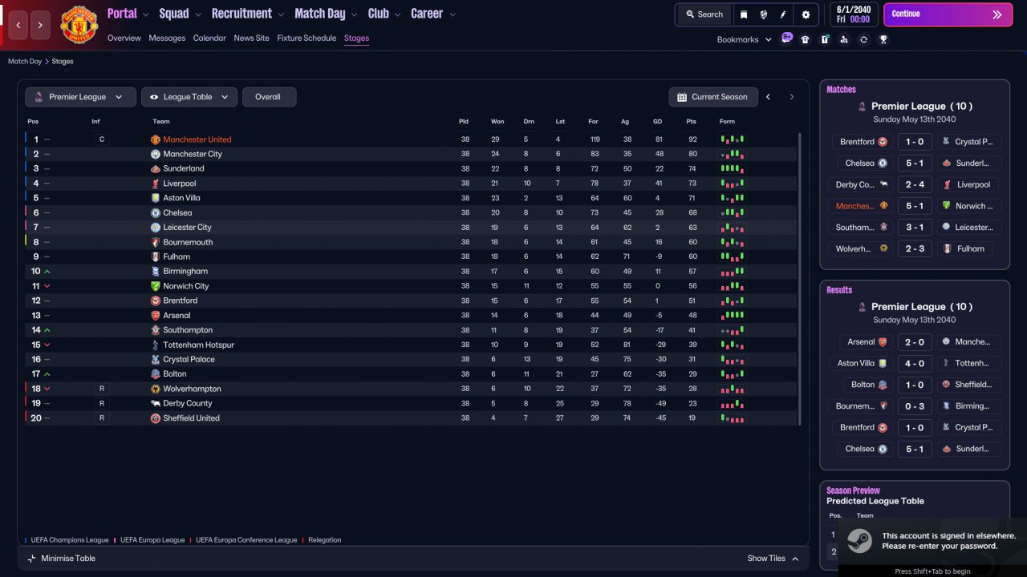Switch to the Messages tab

coord(167,38)
